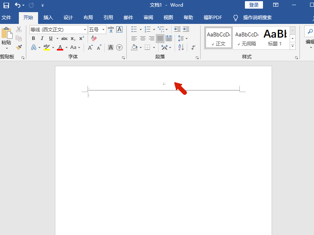Switch to the 设计 tab
The width and height of the screenshot is (314, 235).
point(68,18)
